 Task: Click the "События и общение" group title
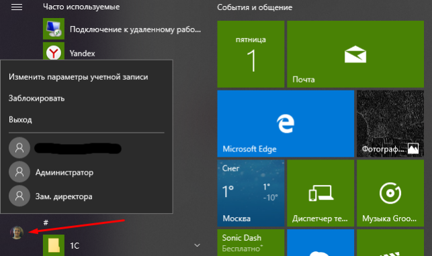255,7
